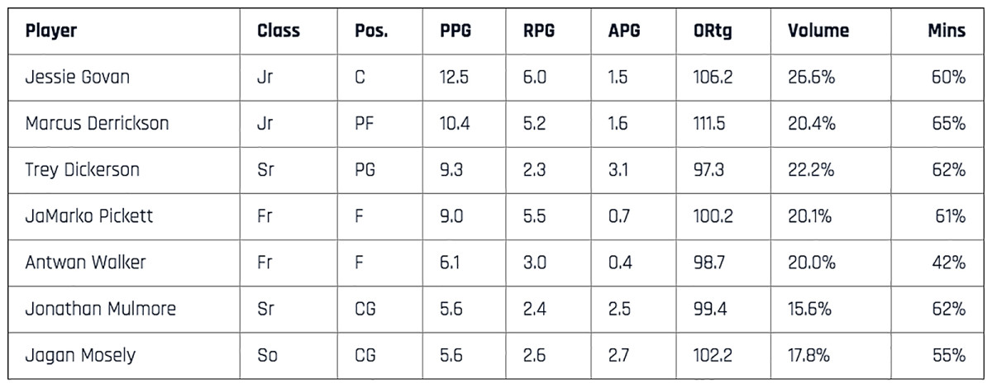The height and width of the screenshot is (388, 992).
Task: Click the Pos. column header
Action: tap(370, 31)
